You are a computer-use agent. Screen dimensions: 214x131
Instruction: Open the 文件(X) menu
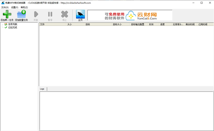[5, 7]
